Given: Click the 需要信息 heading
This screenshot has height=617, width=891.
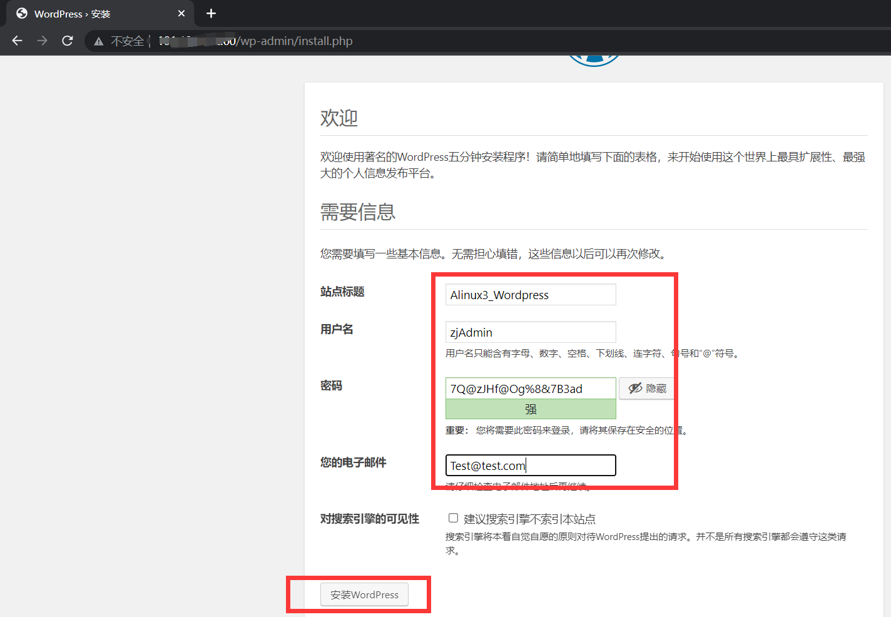Looking at the screenshot, I should [x=358, y=212].
